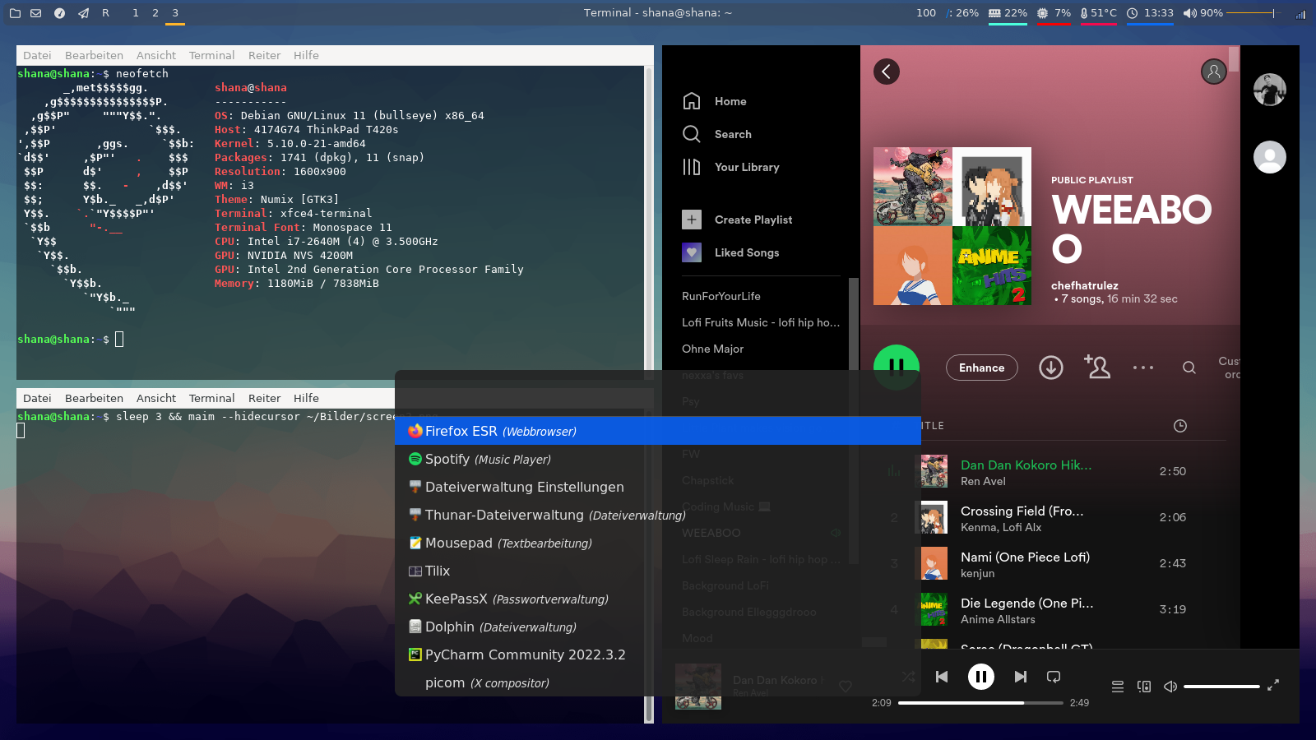Search within the WEEABOO playlist
Screen dimensions: 1316x740
(x=1189, y=368)
